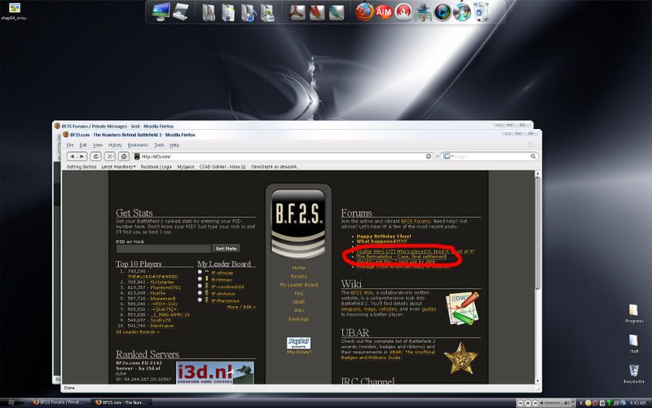Image resolution: width=652 pixels, height=408 pixels.
Task: Launch the feather icon app in dock
Action: click(x=337, y=12)
